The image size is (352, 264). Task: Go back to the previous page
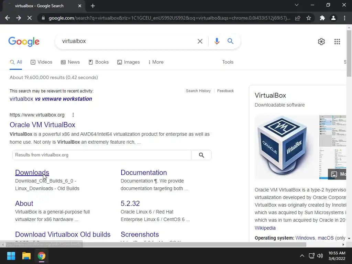point(8,18)
